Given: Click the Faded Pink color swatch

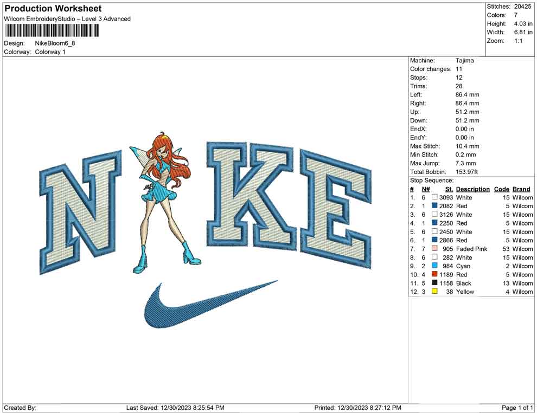Looking at the screenshot, I should (x=434, y=248).
